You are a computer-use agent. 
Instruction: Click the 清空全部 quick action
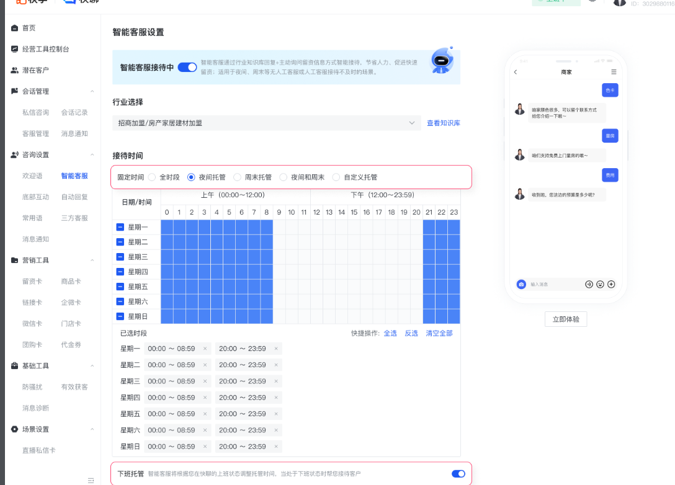[x=439, y=333]
